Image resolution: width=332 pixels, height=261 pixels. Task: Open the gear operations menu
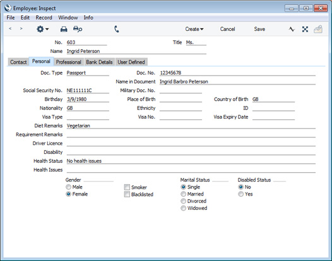42,29
